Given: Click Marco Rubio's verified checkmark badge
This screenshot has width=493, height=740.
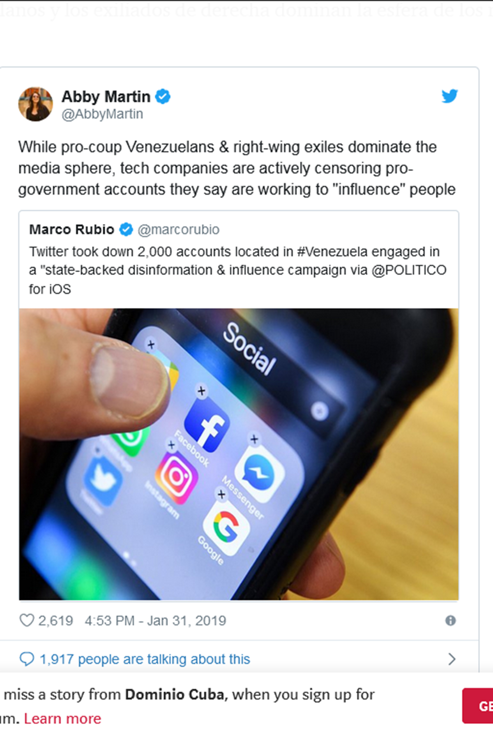Looking at the screenshot, I should pyautogui.click(x=126, y=229).
